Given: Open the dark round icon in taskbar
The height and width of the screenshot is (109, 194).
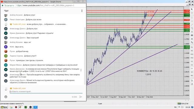Looking at the screenshot, I should click(x=30, y=107).
